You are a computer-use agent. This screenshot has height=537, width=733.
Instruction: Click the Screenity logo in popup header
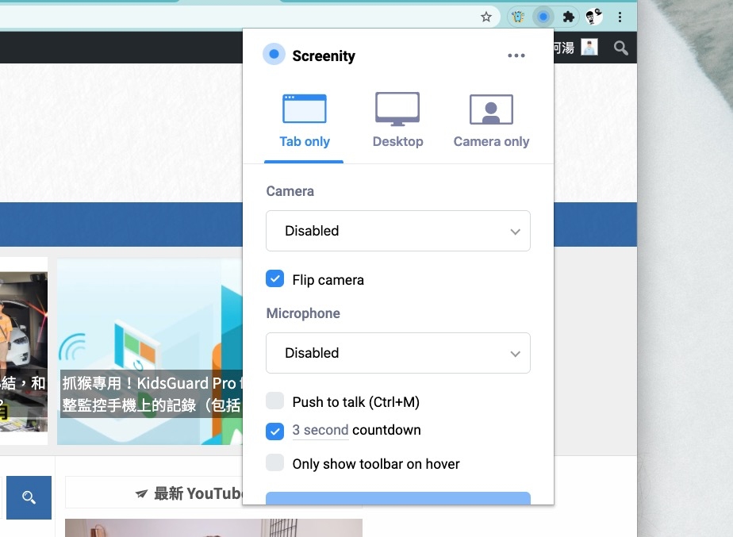point(274,54)
